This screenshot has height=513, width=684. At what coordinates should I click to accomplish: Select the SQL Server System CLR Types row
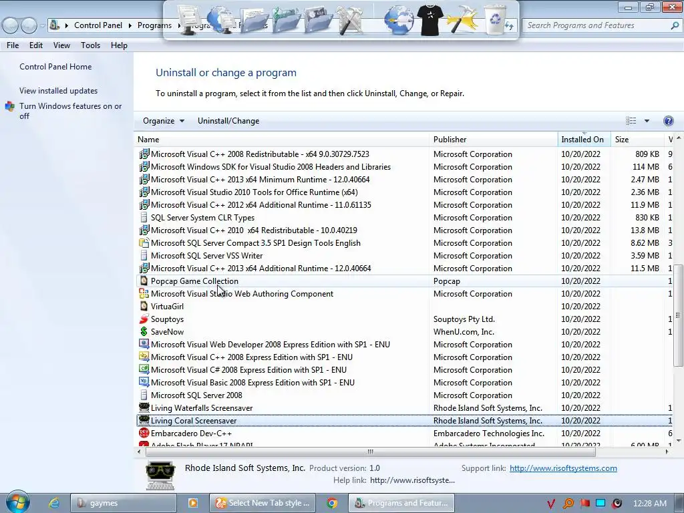(405, 217)
